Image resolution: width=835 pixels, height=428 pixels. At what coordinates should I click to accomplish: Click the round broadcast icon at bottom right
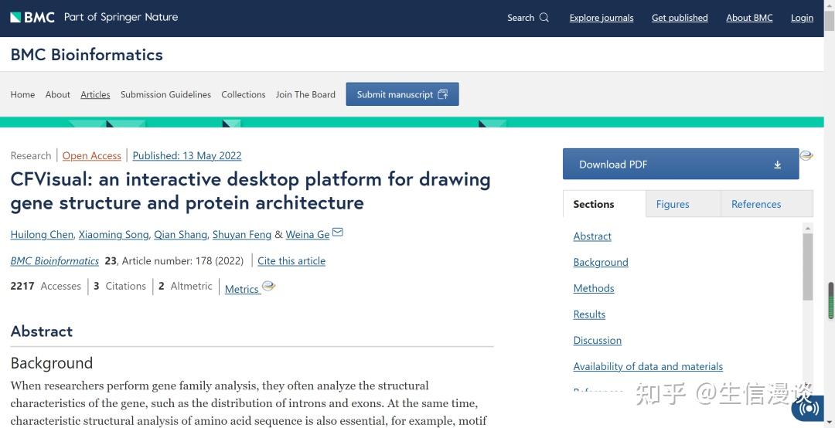[809, 409]
